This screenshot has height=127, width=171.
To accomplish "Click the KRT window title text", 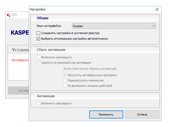I will (x=15, y=15).
